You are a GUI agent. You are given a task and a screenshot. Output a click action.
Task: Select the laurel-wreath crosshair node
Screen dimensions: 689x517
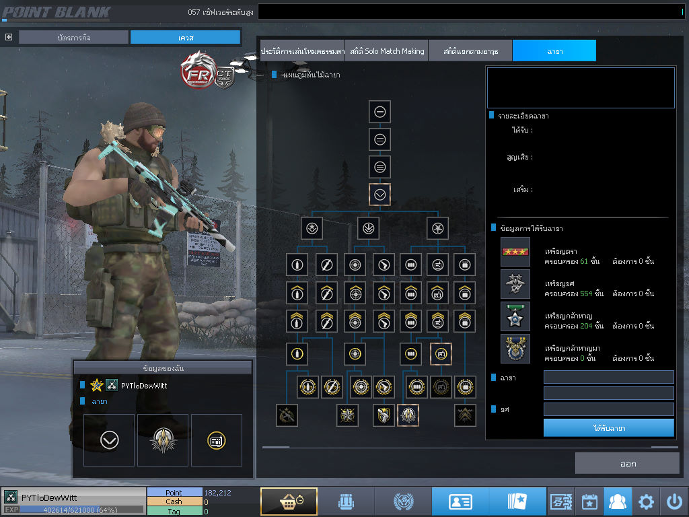[x=361, y=387]
